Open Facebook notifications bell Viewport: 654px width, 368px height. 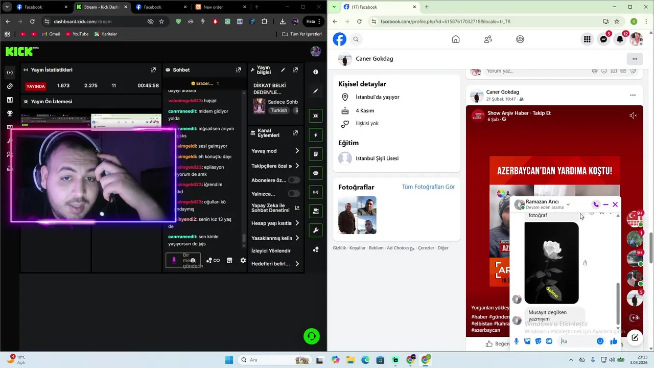coord(620,39)
